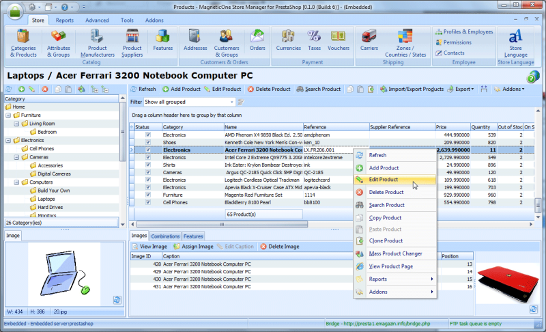The height and width of the screenshot is (332, 546).
Task: Toggle status checkbox for BlackBerry 8100 Pearl row
Action: [148, 202]
